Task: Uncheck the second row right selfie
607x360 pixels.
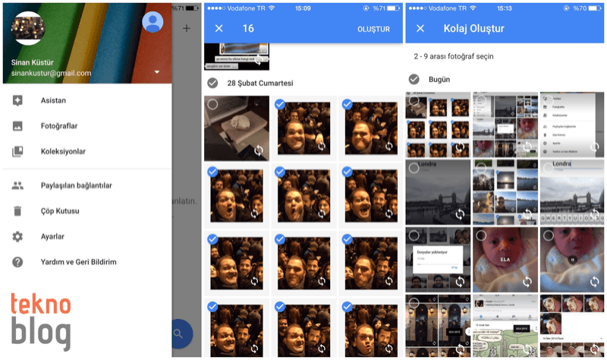Action: coord(348,172)
